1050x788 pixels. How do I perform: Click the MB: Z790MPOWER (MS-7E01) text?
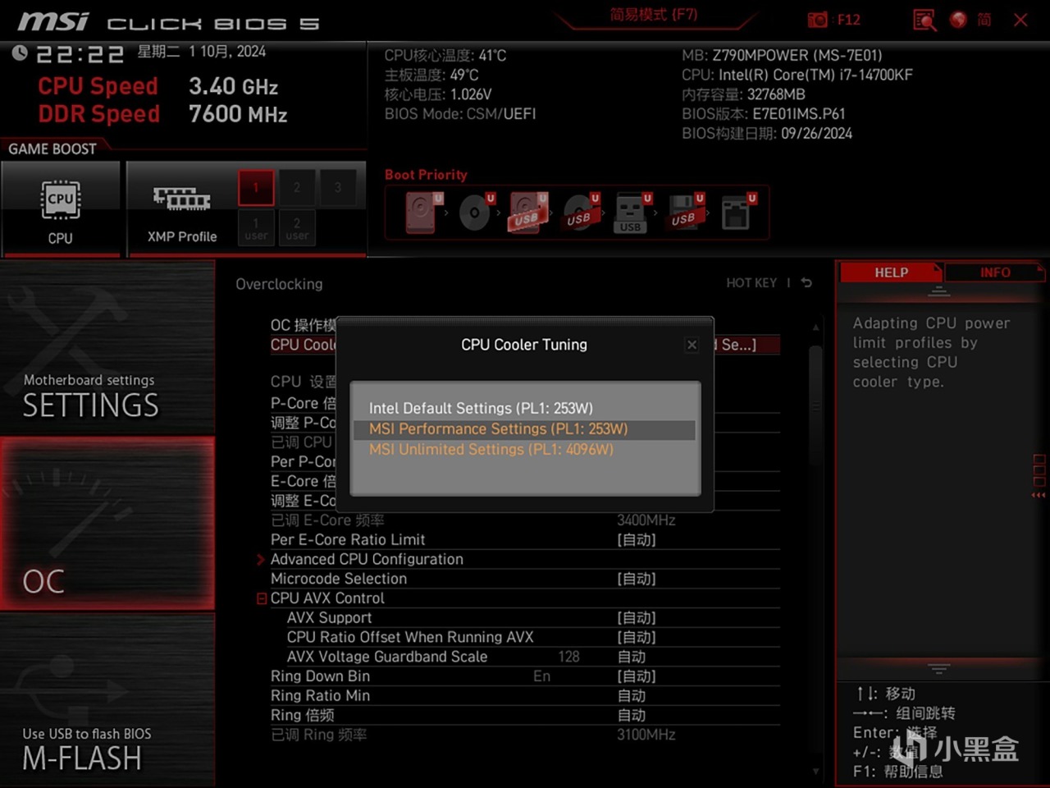click(782, 55)
